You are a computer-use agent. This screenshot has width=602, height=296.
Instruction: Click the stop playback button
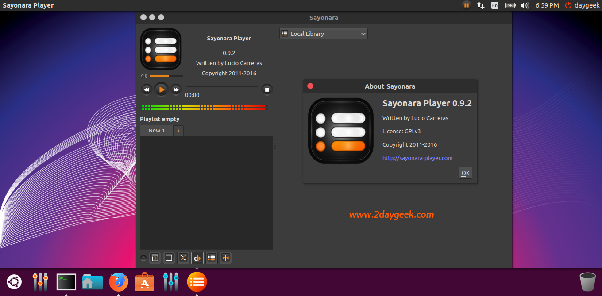267,90
